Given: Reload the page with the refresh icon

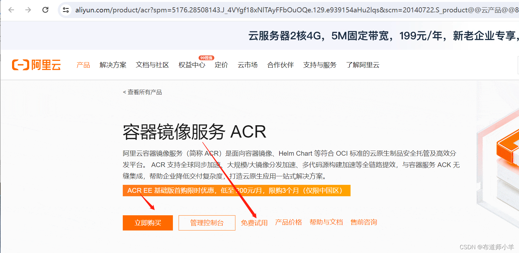Looking at the screenshot, I should point(45,10).
